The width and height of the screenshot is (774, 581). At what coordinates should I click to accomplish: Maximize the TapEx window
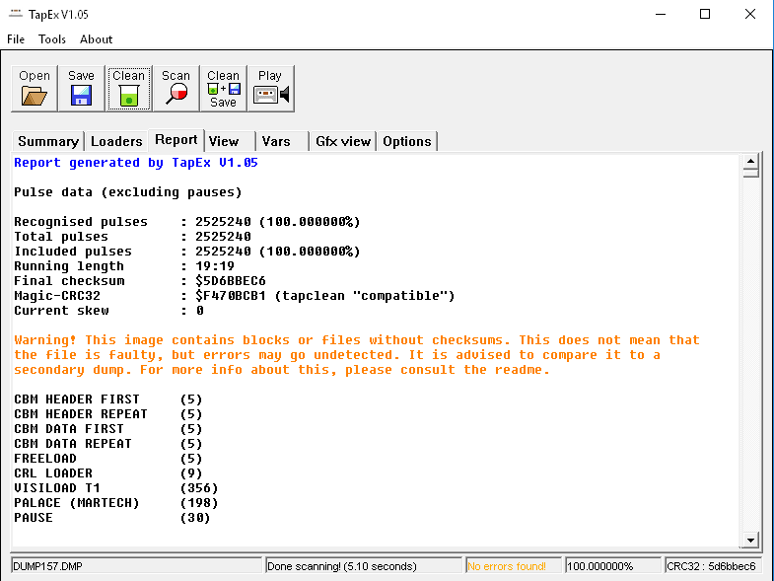(705, 14)
